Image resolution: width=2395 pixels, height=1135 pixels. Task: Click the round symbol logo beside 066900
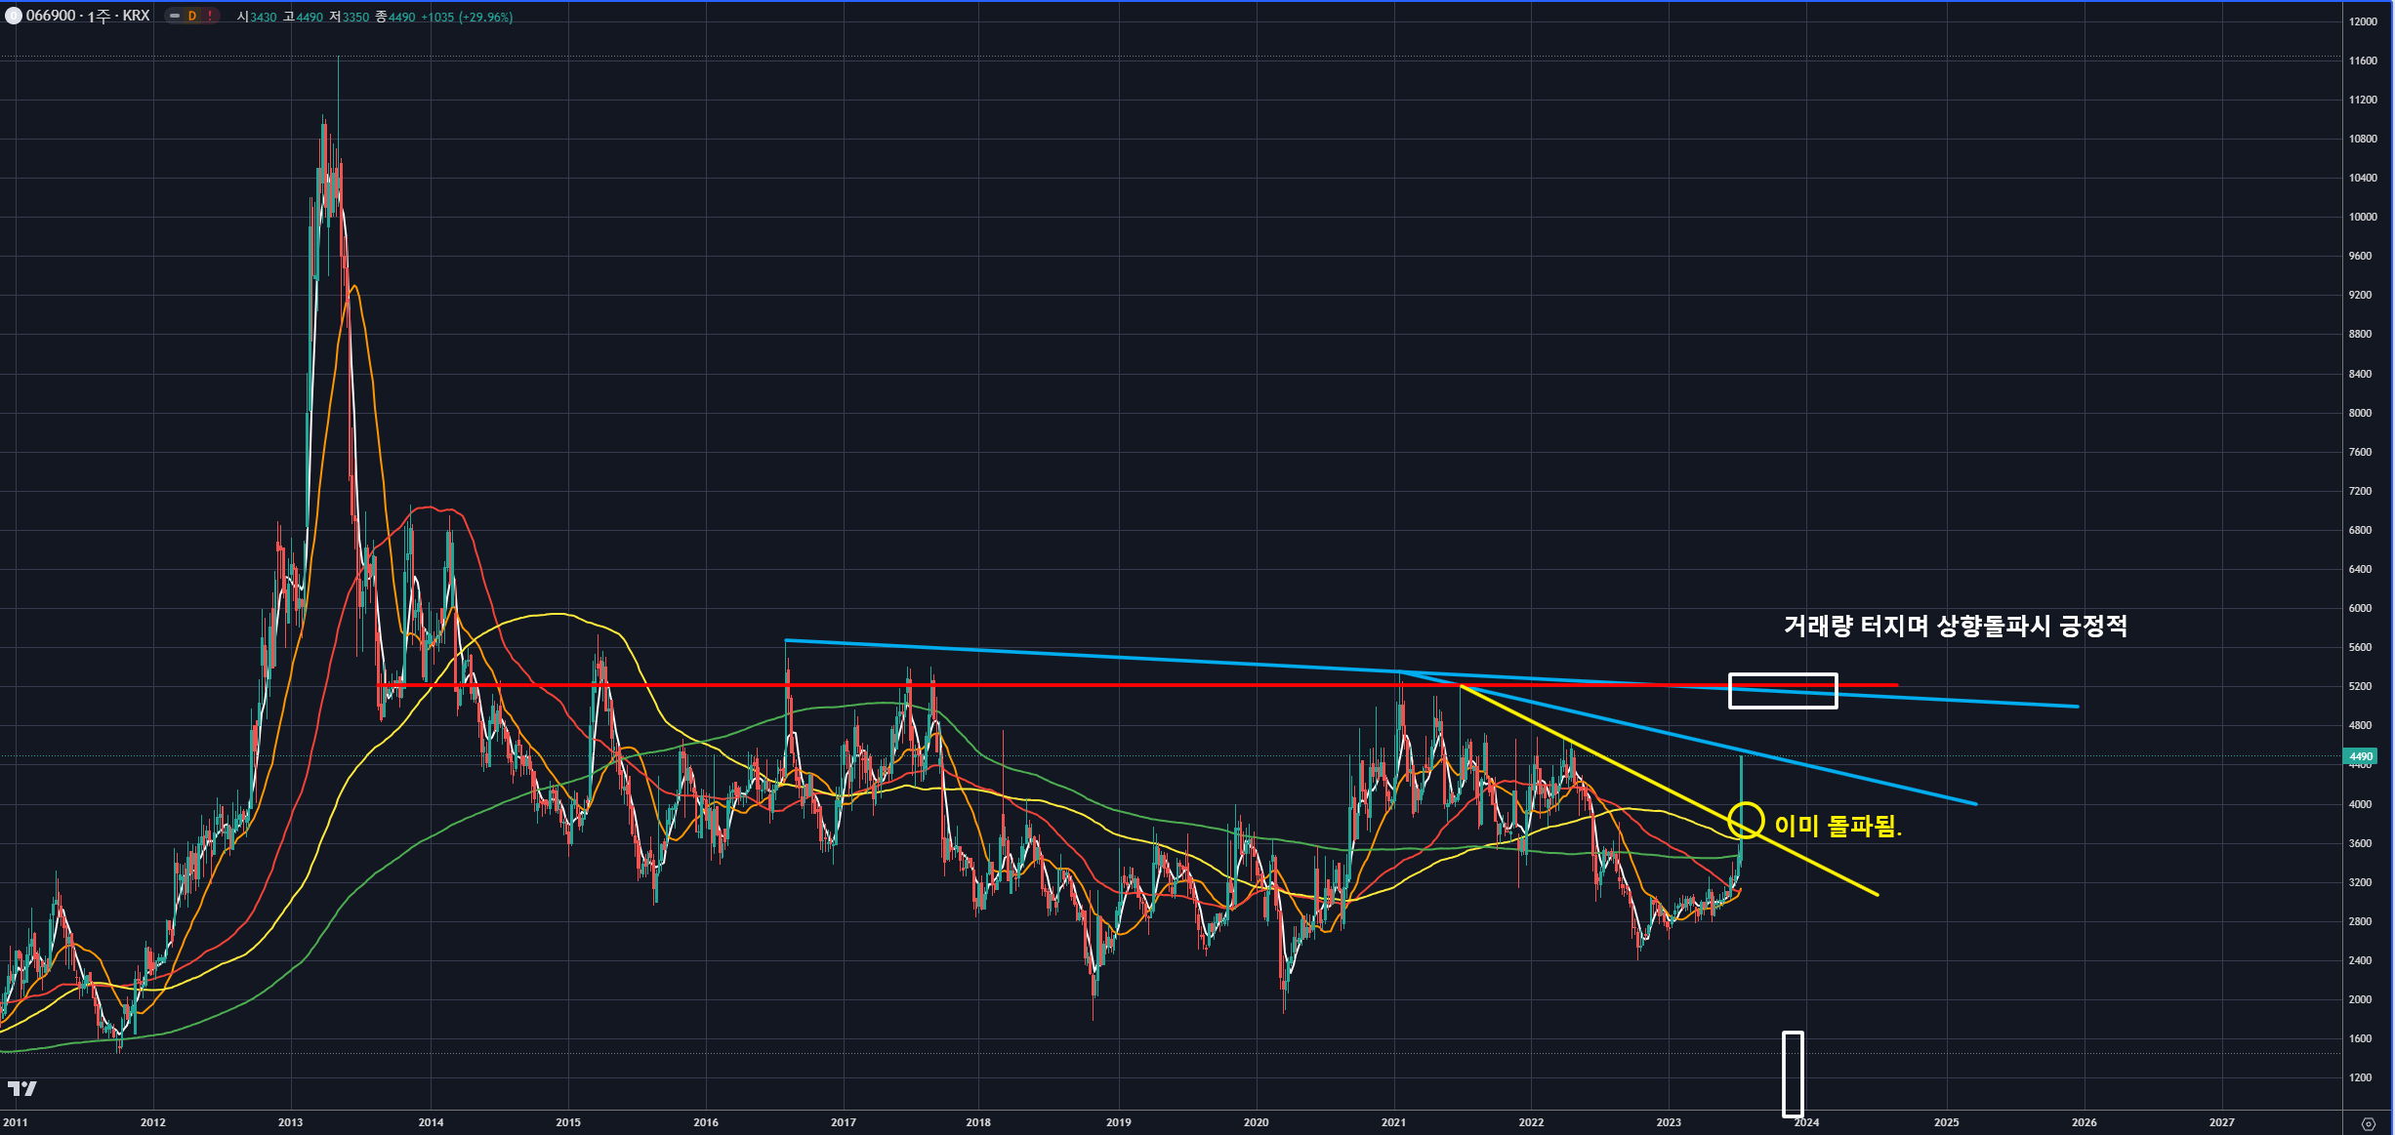point(14,16)
